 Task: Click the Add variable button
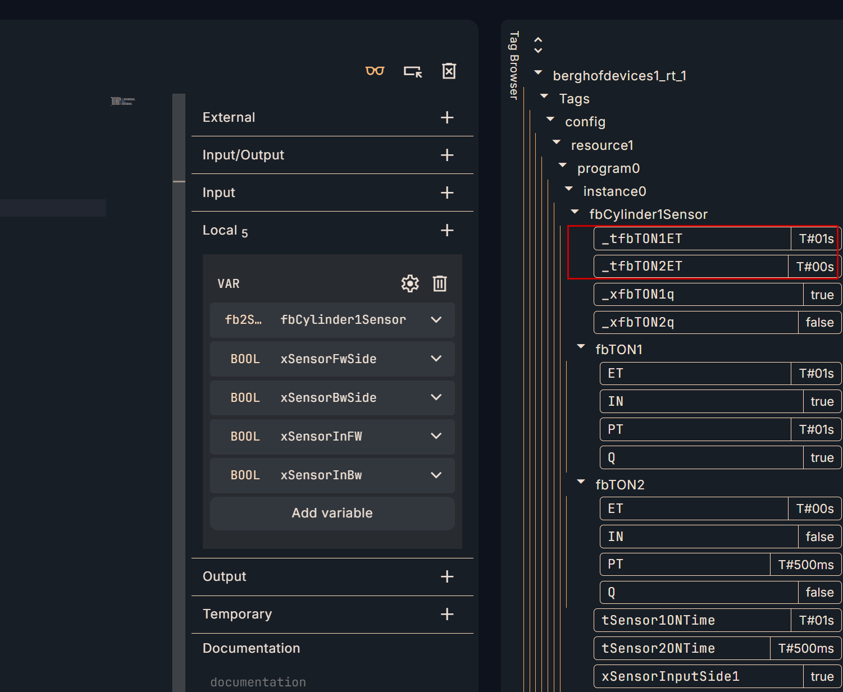332,513
